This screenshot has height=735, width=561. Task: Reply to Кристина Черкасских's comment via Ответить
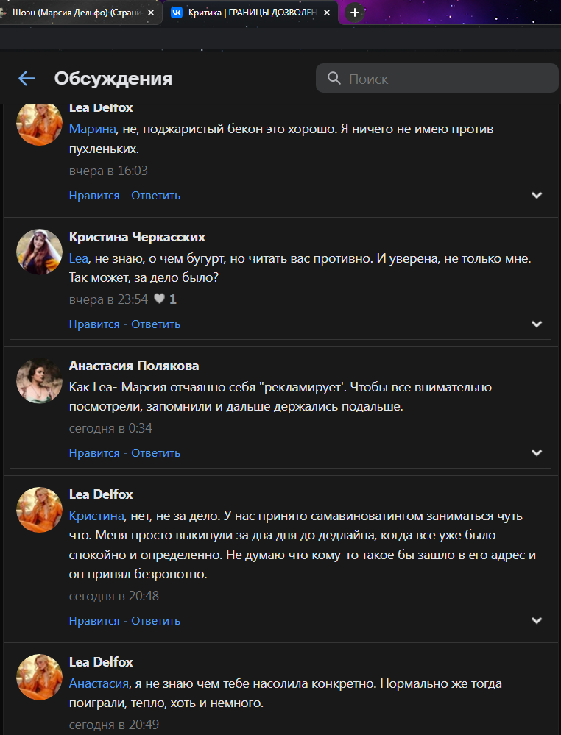[156, 324]
